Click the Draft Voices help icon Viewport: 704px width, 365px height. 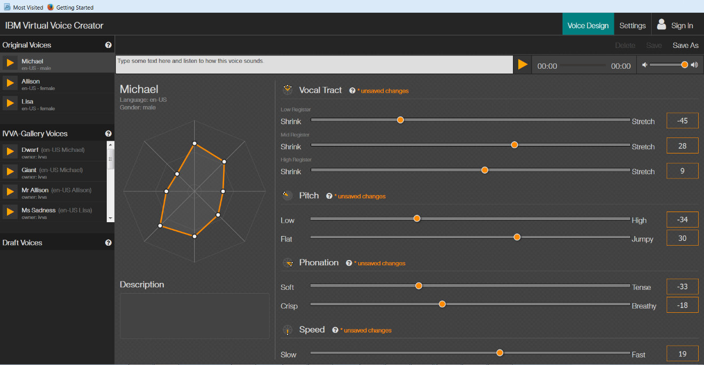click(108, 242)
